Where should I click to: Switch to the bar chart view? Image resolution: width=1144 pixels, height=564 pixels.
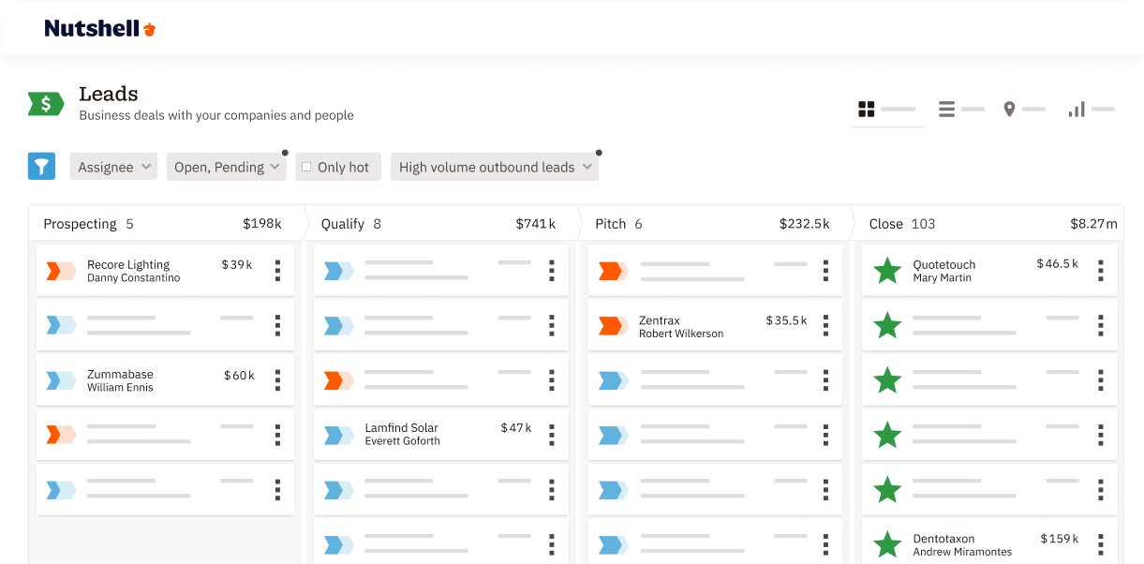click(x=1077, y=110)
